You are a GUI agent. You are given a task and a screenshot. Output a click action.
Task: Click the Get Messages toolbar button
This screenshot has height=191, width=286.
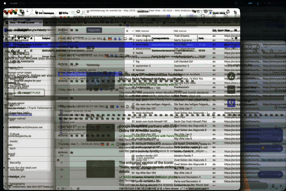pyautogui.click(x=45, y=13)
